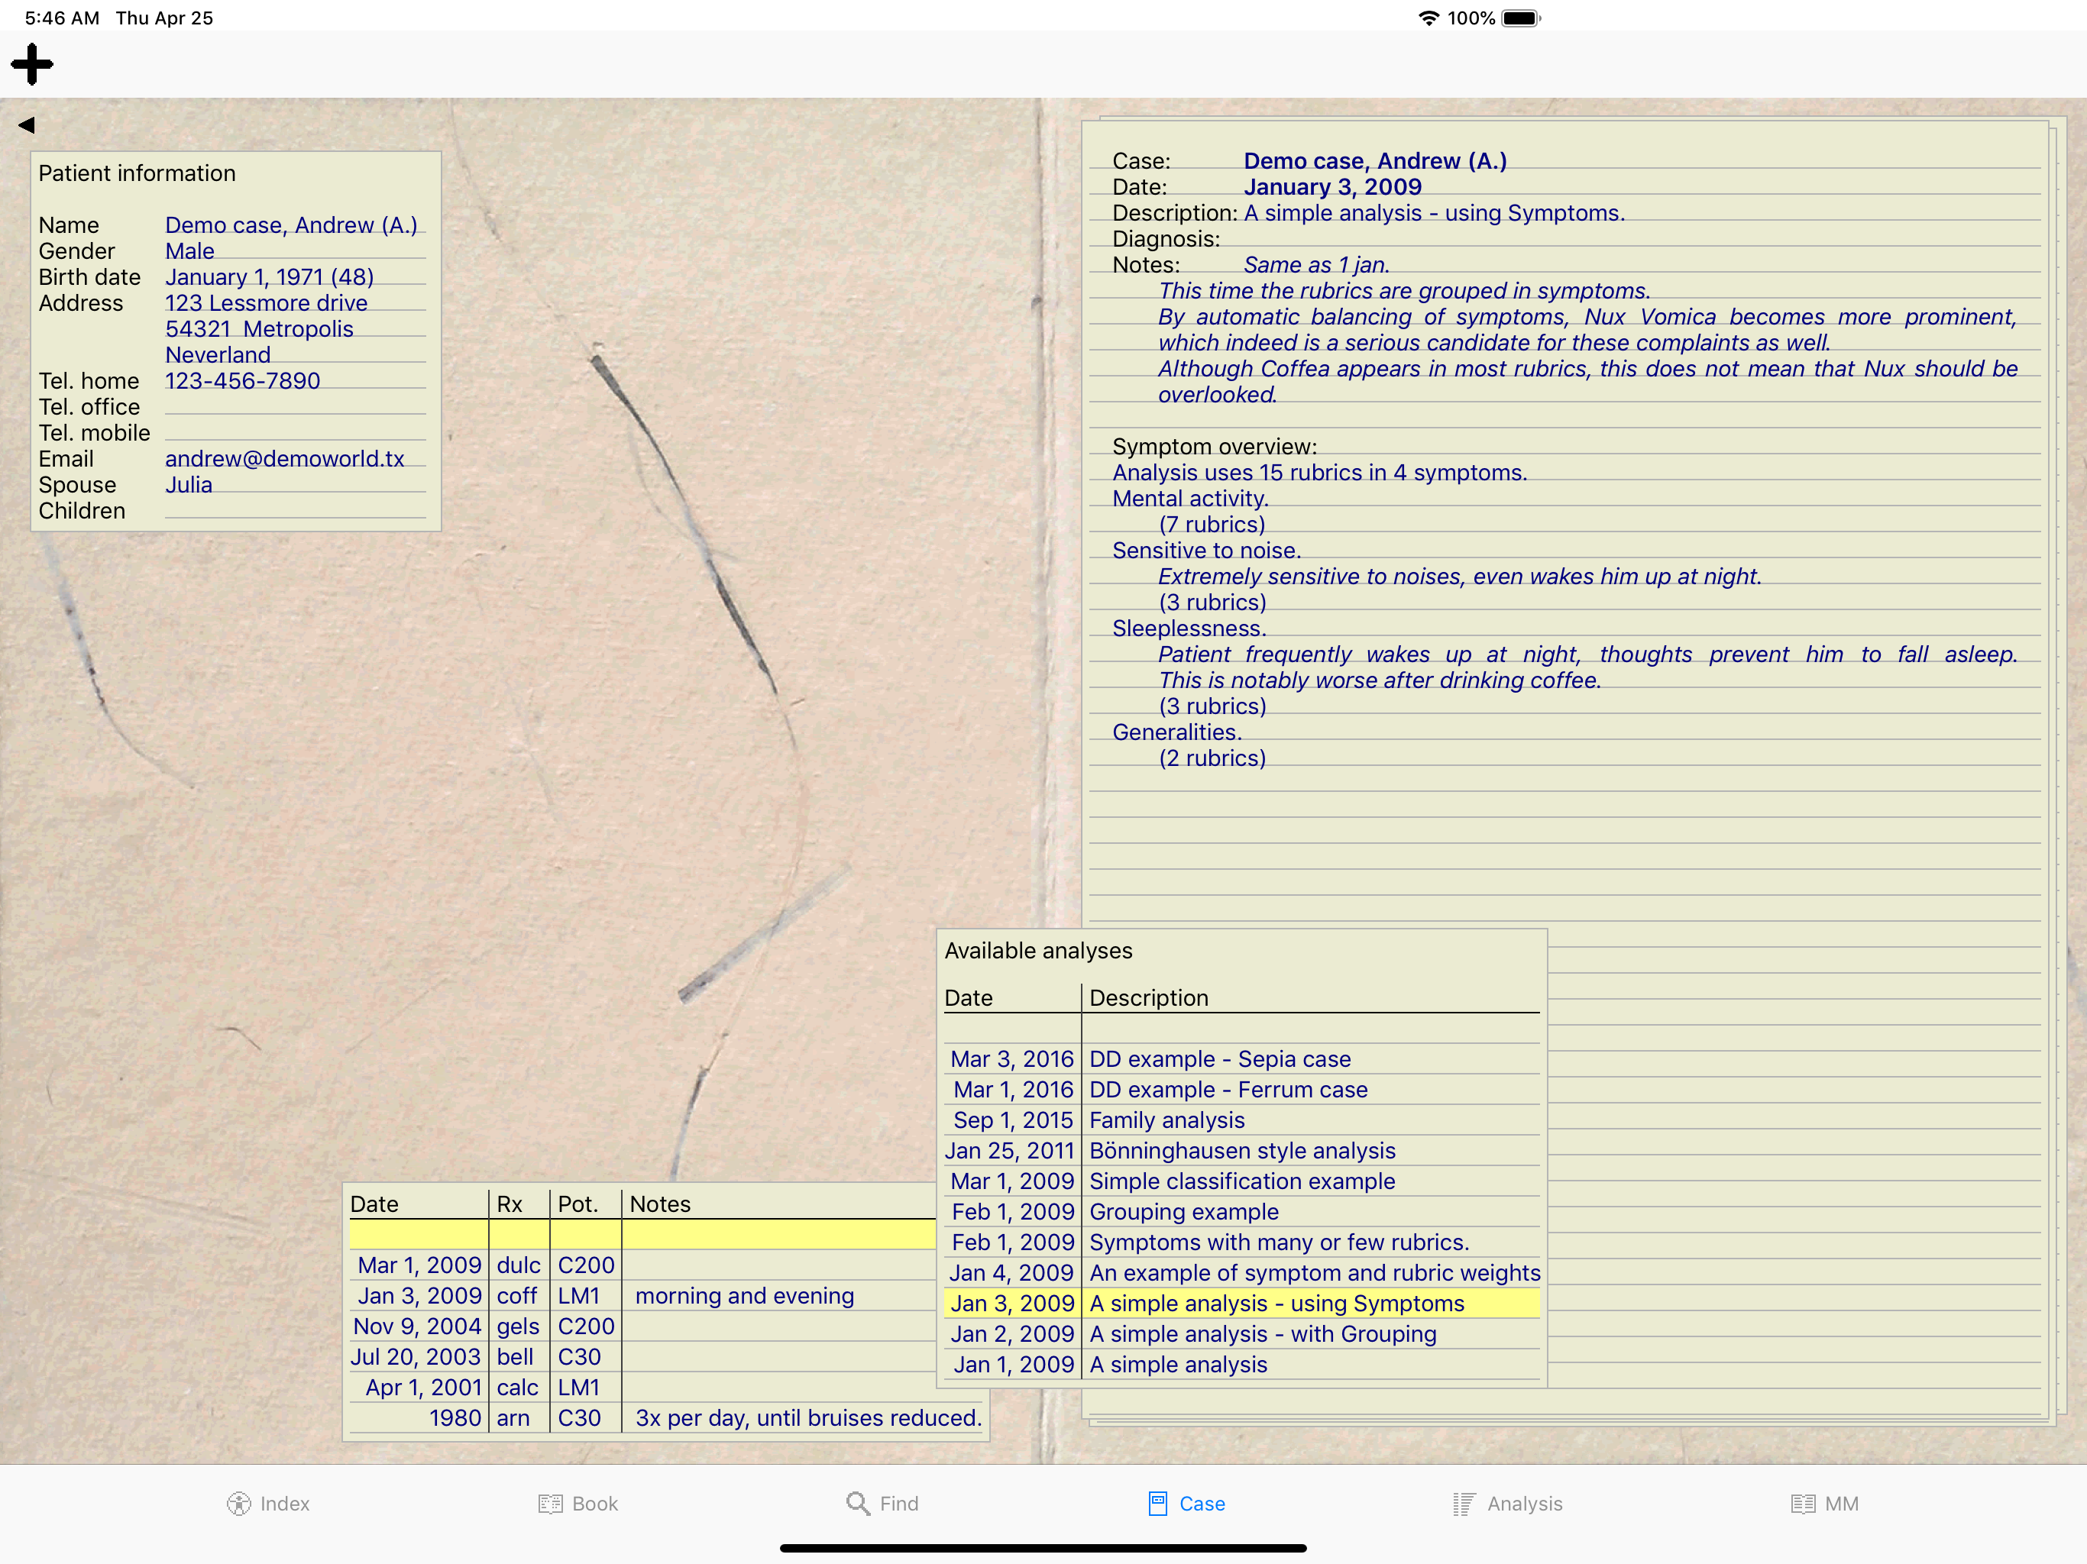Tap the email andrew@demoworld.tx
2087x1564 pixels.
coord(285,458)
